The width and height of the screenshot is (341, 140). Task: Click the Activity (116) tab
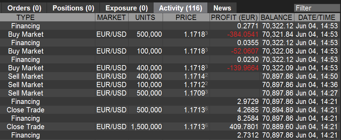tap(181, 8)
